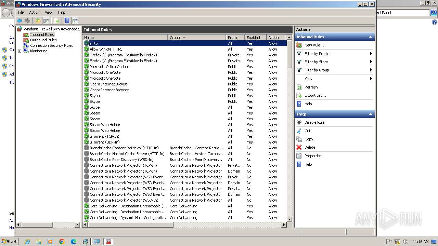Image resolution: width=438 pixels, height=246 pixels.
Task: Open the Start menu
Action: point(9,242)
